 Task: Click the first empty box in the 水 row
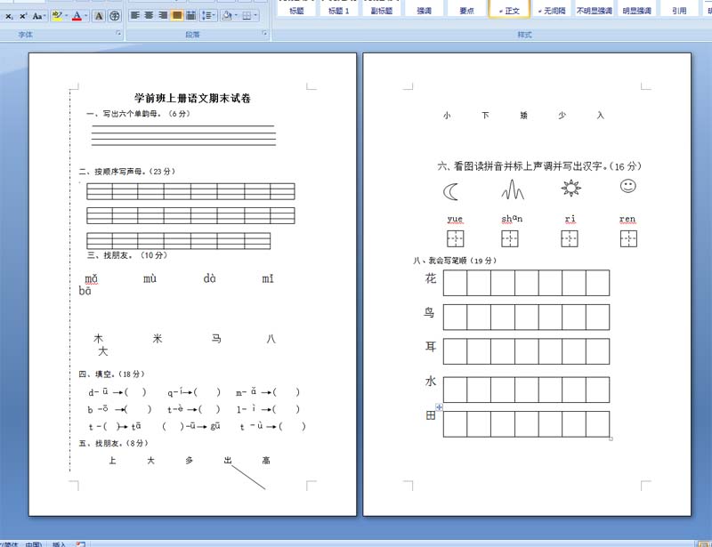click(455, 390)
